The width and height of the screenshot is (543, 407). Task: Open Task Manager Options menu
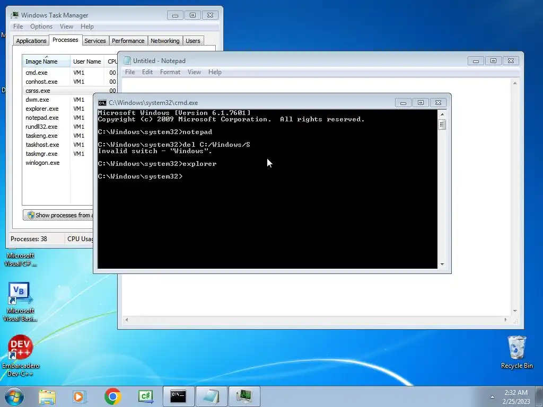tap(41, 26)
